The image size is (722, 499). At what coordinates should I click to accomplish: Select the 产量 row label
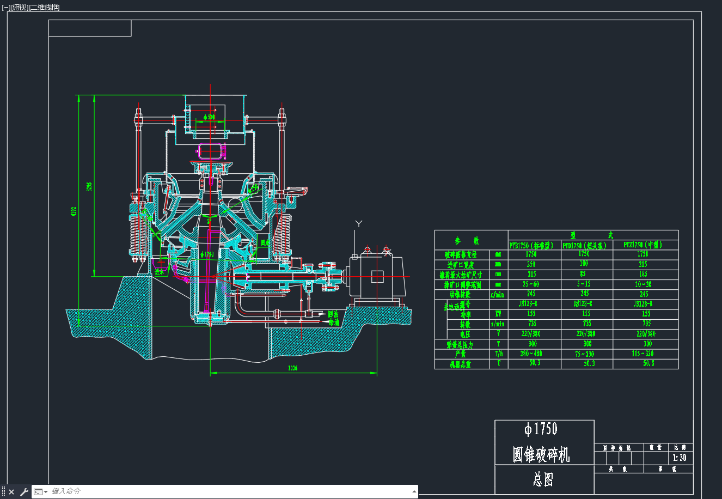(x=460, y=354)
